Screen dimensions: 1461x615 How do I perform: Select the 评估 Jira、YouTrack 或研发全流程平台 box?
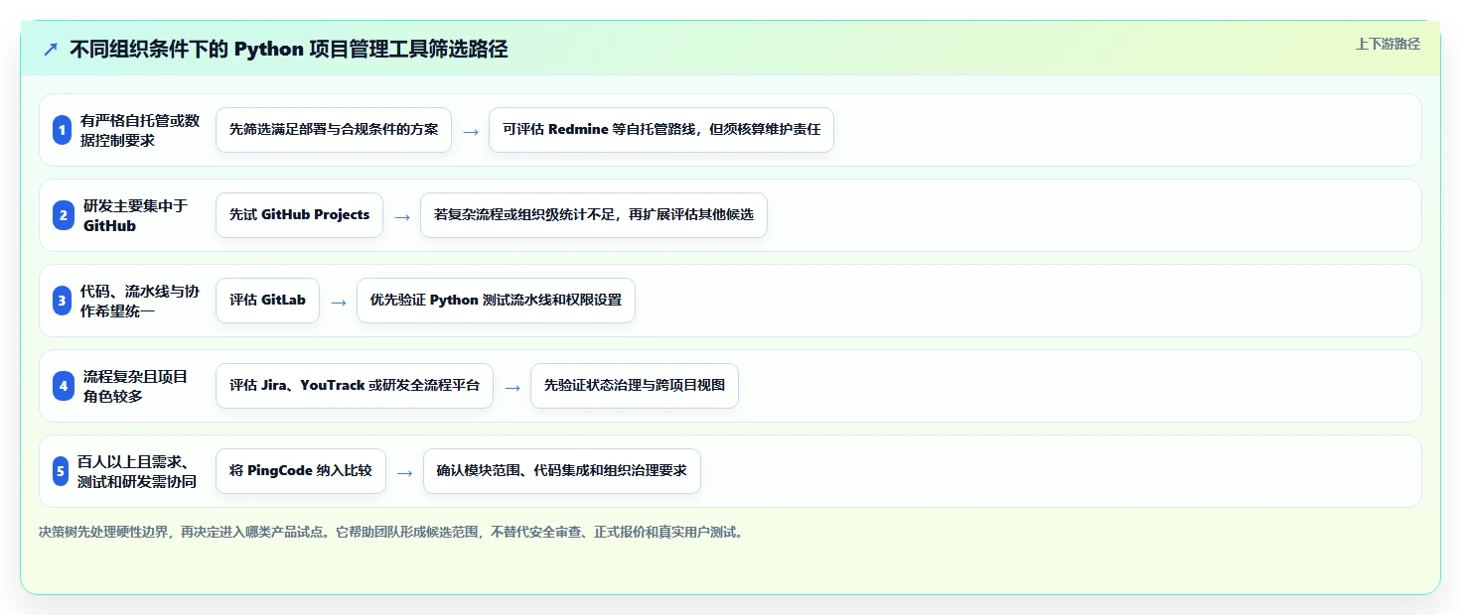[x=355, y=386]
